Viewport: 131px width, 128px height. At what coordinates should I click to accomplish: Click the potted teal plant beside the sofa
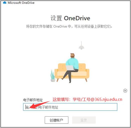coord(53,76)
